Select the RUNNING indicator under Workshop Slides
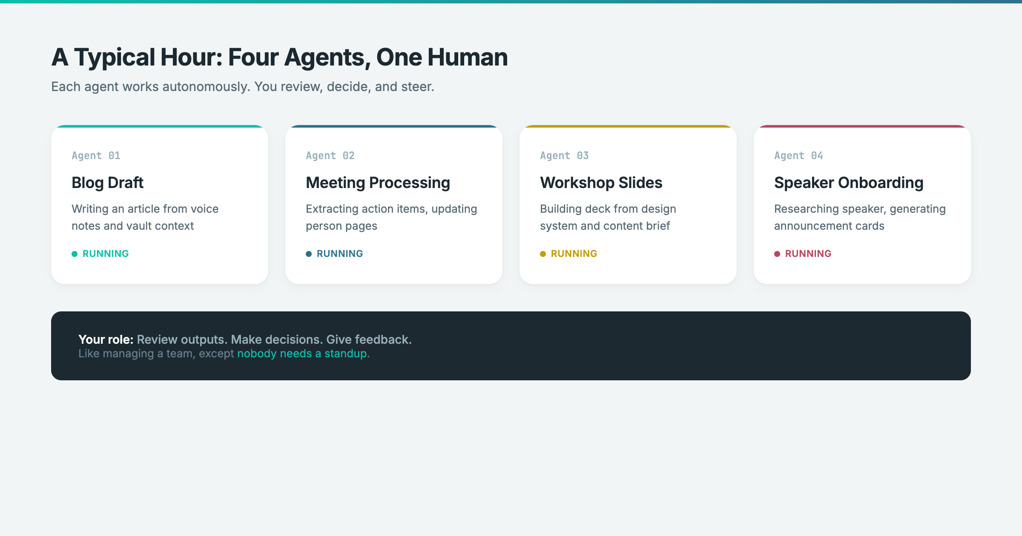 [x=574, y=254]
